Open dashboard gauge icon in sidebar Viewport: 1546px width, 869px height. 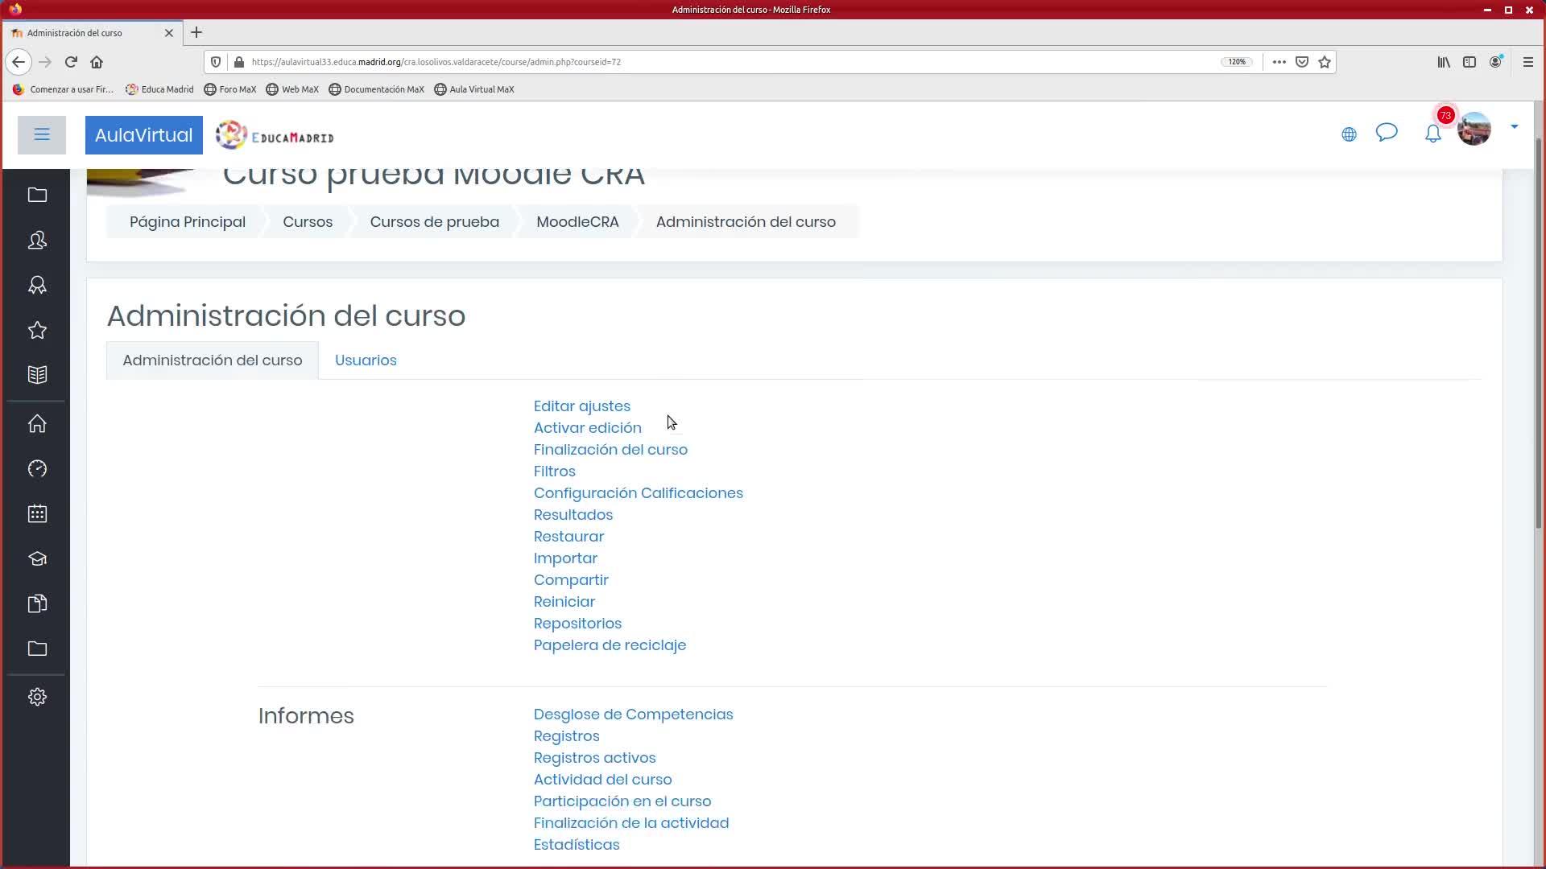(37, 469)
